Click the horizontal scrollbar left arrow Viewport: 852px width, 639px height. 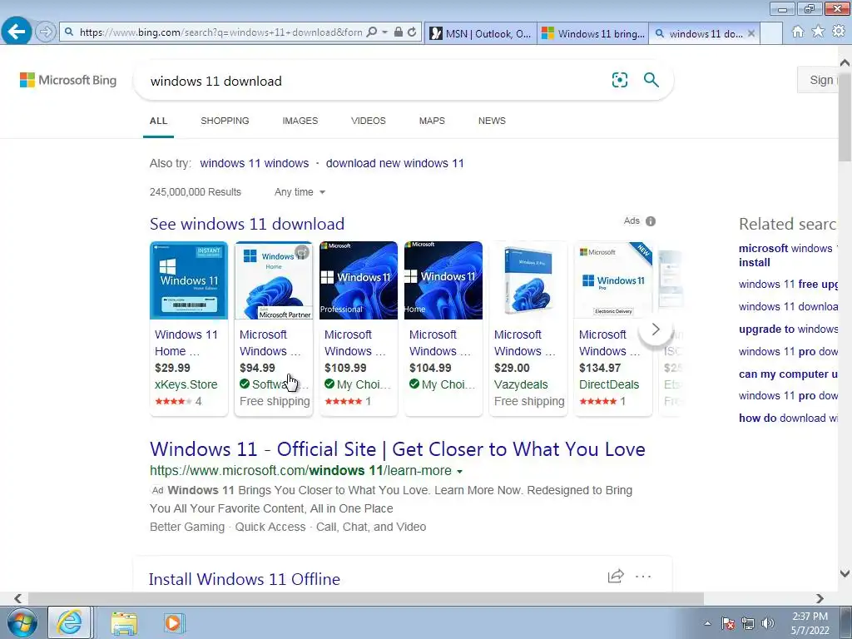[18, 598]
